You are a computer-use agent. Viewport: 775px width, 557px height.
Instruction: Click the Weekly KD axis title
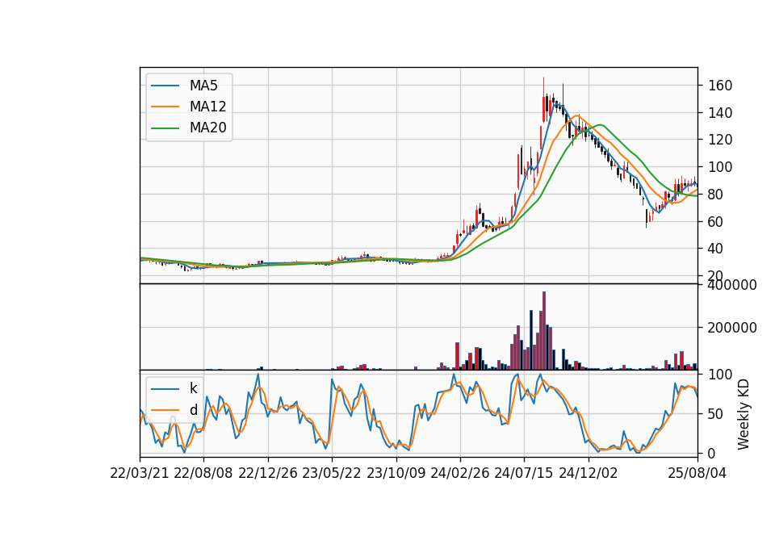[744, 414]
